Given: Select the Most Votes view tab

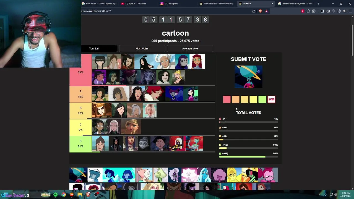Looking at the screenshot, I should click(142, 48).
